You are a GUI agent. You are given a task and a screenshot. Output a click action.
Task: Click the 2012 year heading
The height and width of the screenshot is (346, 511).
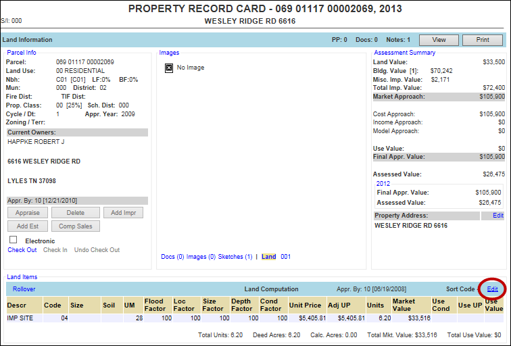pos(383,183)
